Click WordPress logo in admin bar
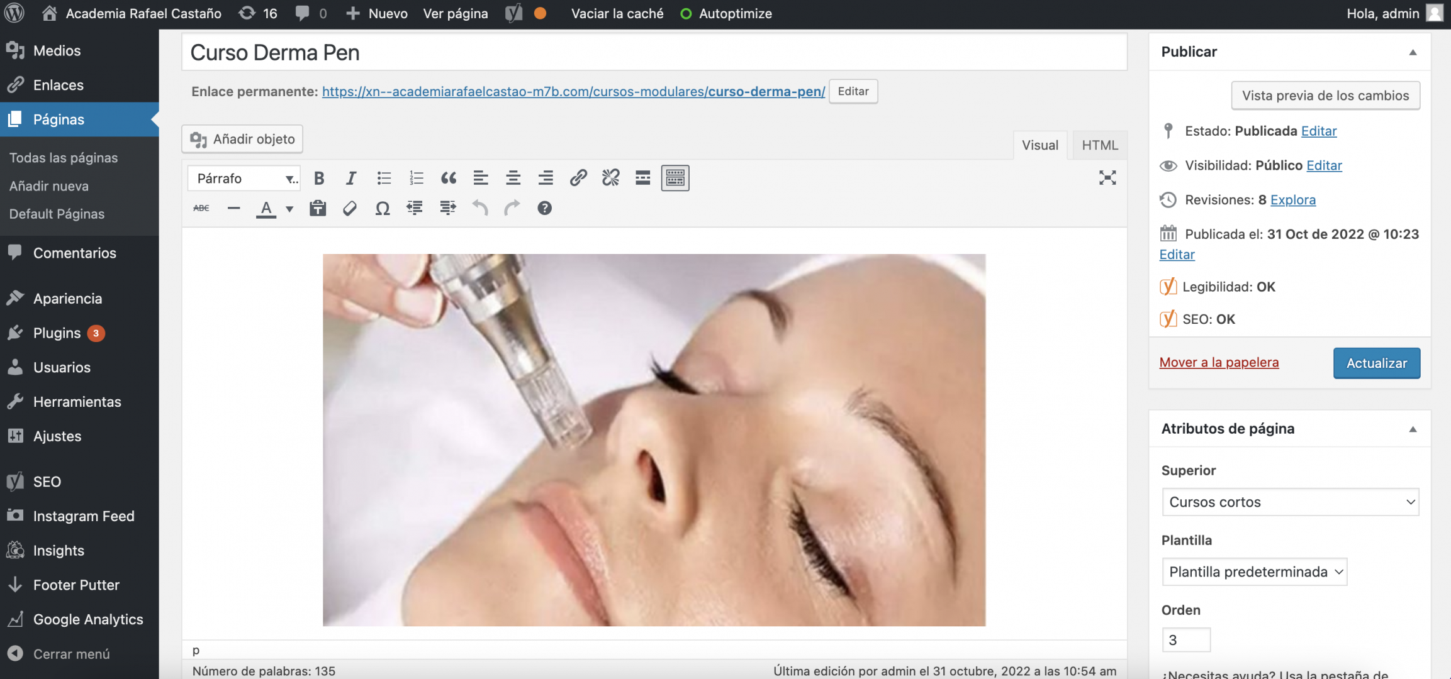 coord(14,13)
